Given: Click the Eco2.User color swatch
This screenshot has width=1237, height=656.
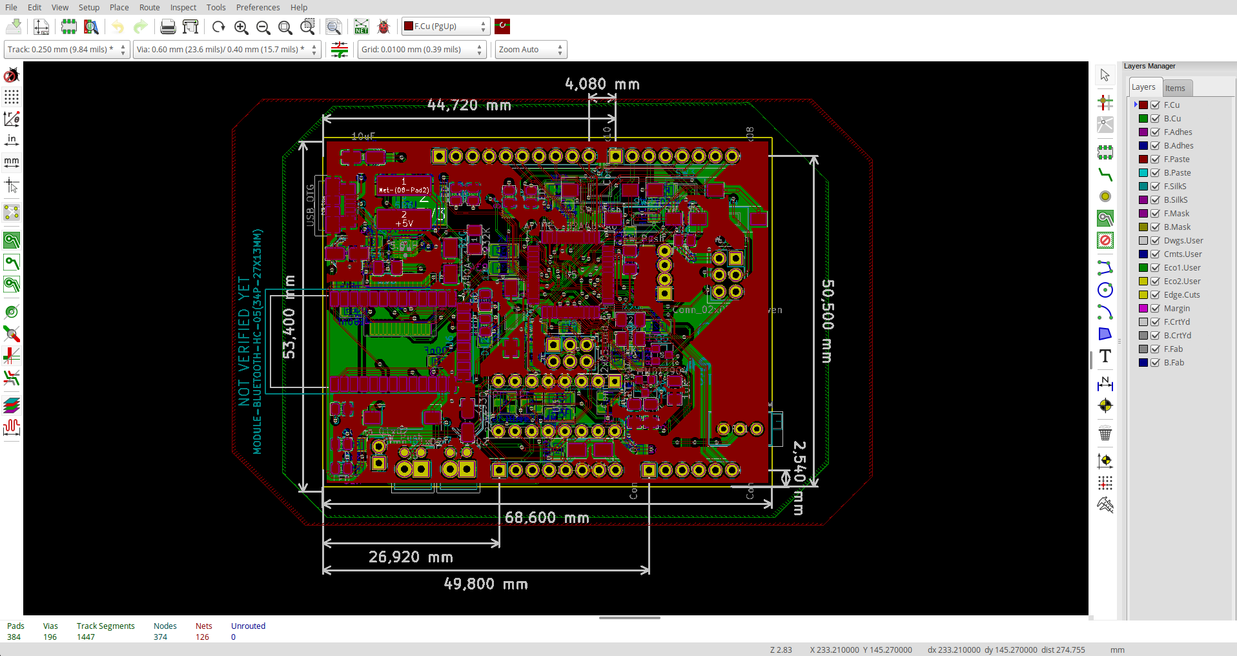Looking at the screenshot, I should [x=1143, y=281].
